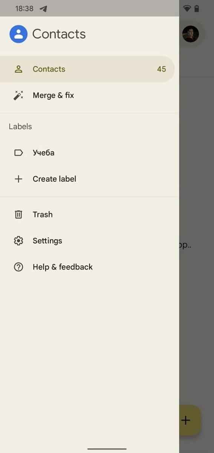The image size is (214, 453).
Task: Open the Учеба label text
Action: 44,153
